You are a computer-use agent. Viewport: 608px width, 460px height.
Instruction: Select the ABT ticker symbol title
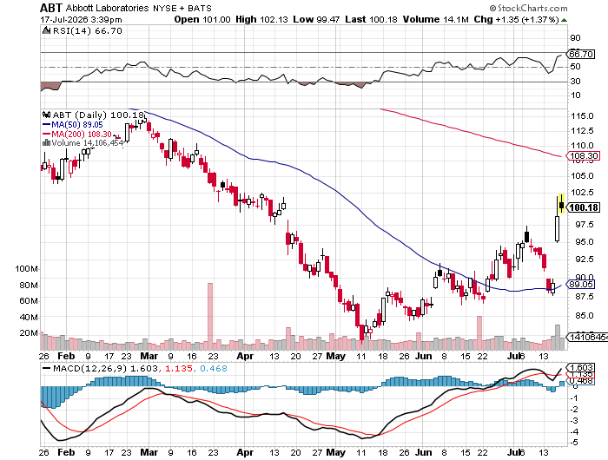pyautogui.click(x=50, y=8)
